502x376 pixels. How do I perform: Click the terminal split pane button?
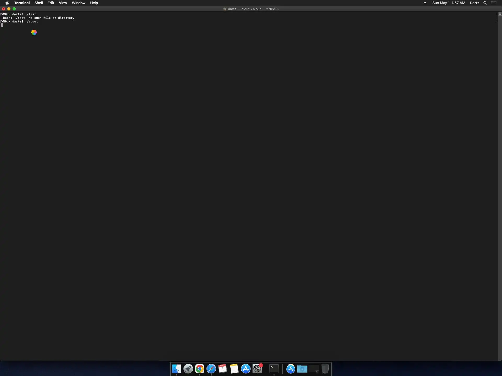pos(500,14)
